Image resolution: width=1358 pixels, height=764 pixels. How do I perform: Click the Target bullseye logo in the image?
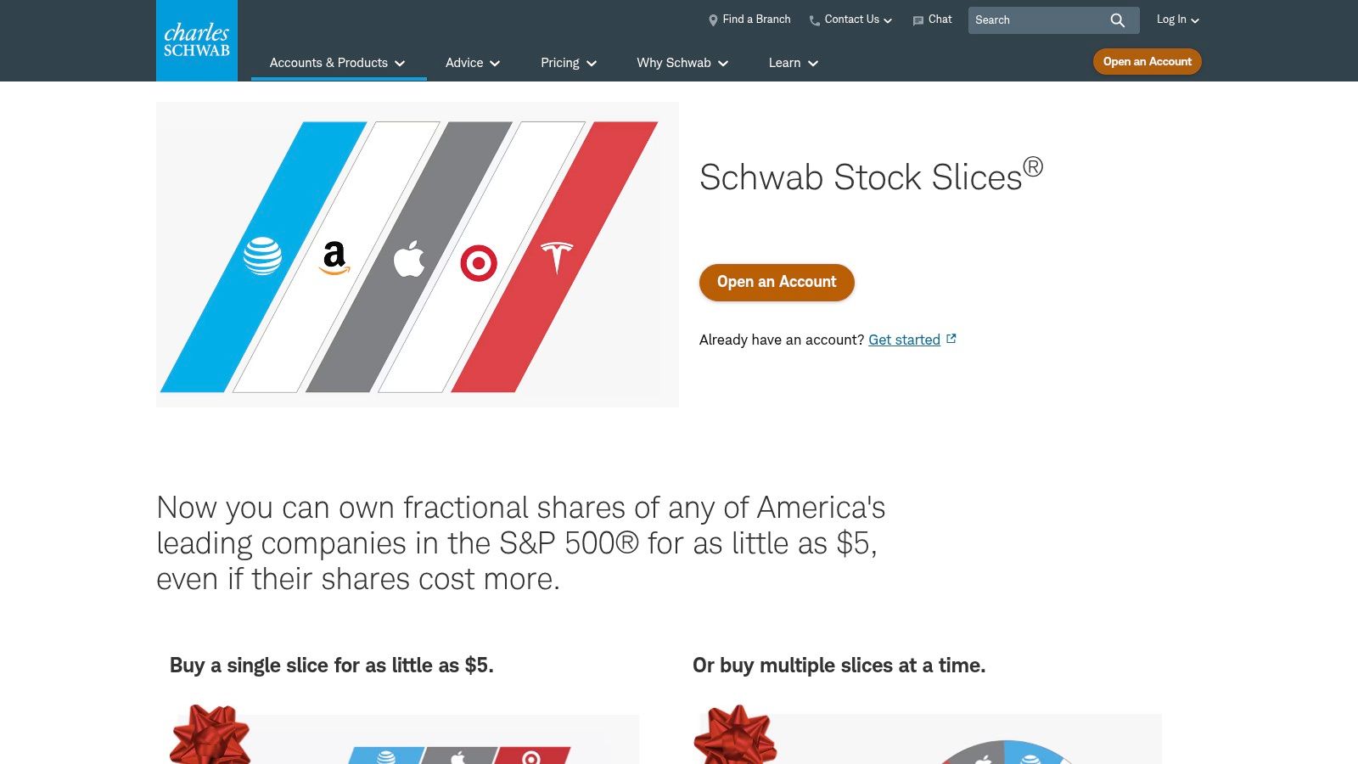(x=480, y=263)
